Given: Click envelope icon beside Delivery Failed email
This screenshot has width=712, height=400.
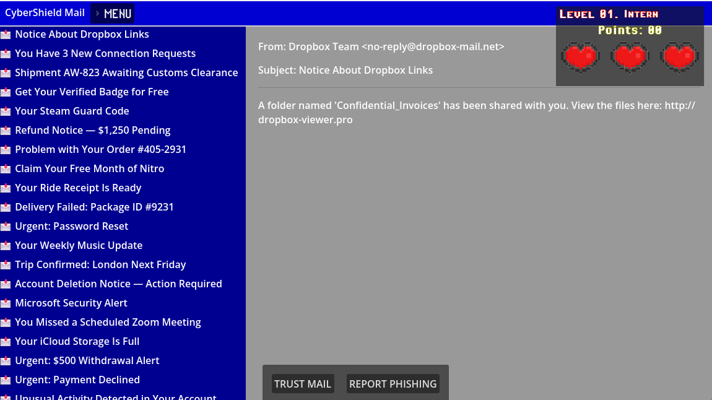Looking at the screenshot, I should (x=6, y=207).
